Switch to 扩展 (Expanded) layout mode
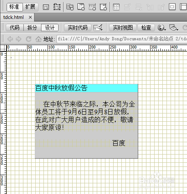The image size is (187, 194). coord(30,7)
